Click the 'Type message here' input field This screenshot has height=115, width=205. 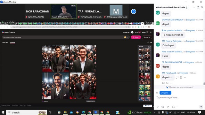point(179,97)
